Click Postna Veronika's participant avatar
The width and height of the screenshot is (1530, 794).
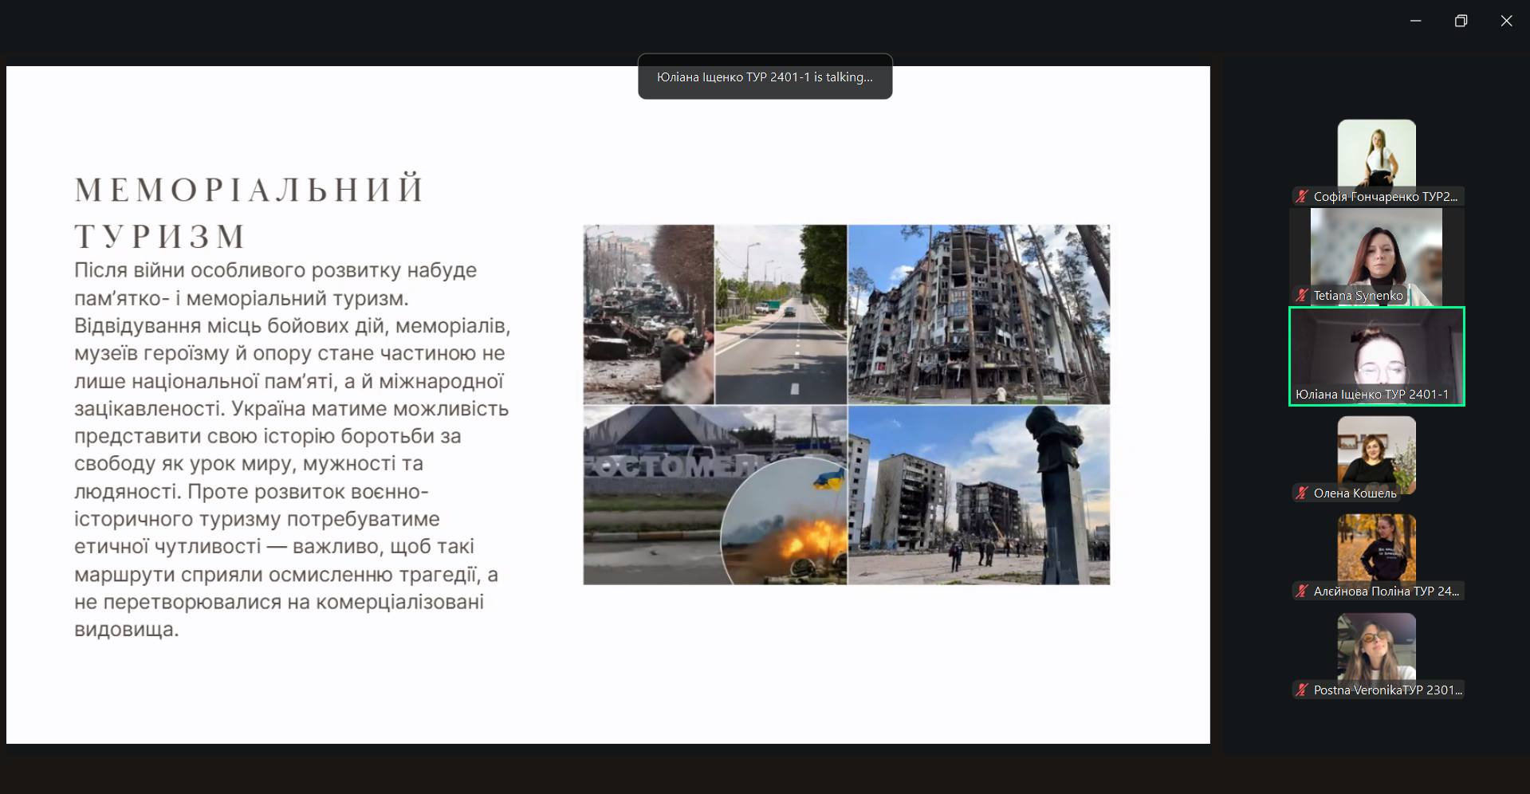click(x=1376, y=647)
